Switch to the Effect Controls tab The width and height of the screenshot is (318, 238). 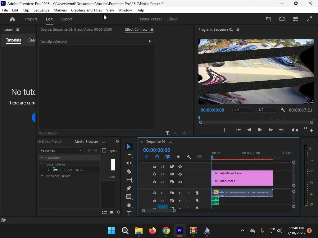(x=136, y=29)
